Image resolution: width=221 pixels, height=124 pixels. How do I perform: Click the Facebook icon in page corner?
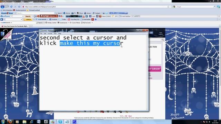tap(2, 34)
